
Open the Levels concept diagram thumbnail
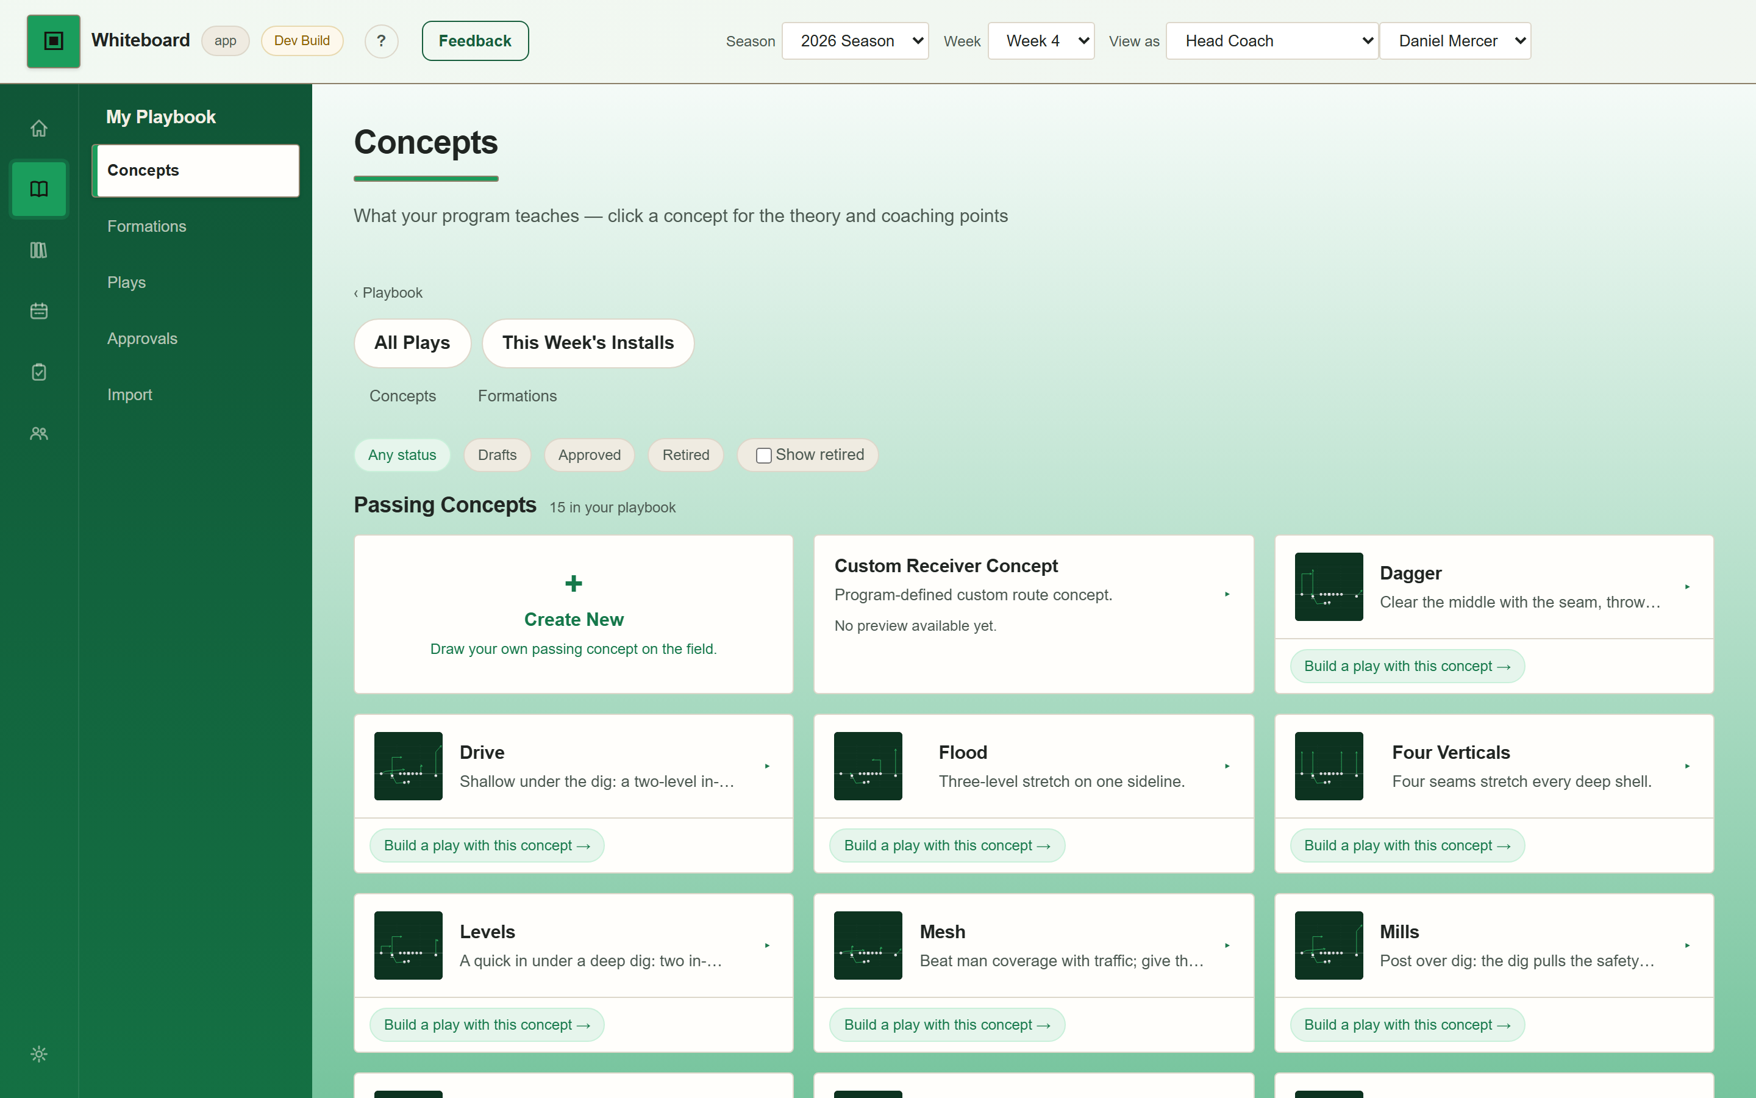coord(409,945)
